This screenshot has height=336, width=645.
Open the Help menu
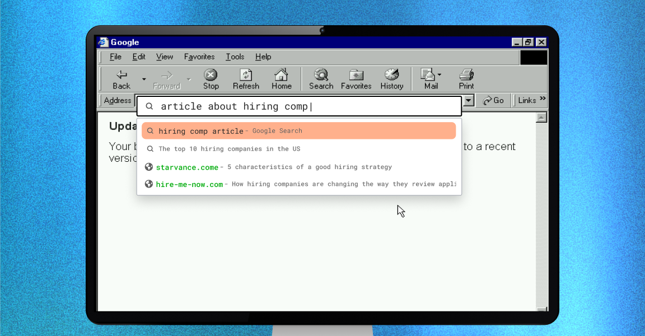[263, 57]
